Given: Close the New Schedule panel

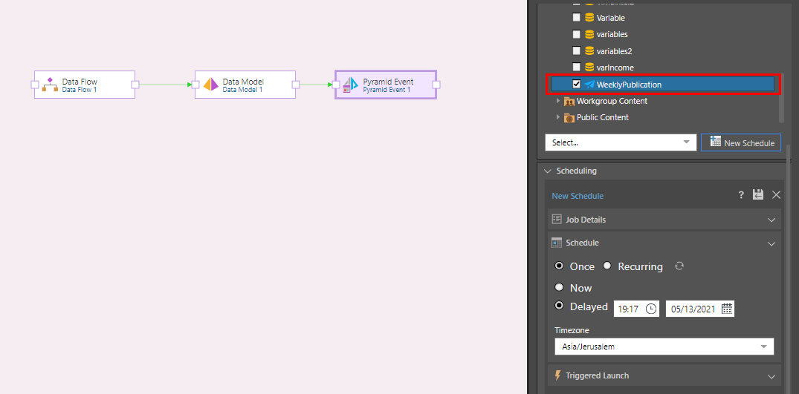Looking at the screenshot, I should click(x=776, y=195).
